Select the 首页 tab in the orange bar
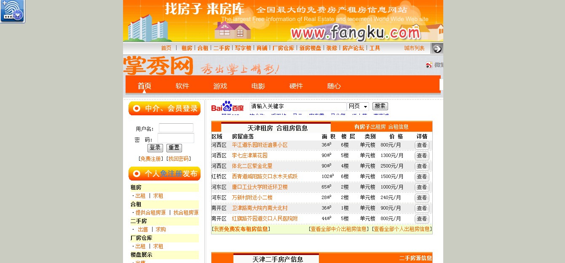 (144, 86)
